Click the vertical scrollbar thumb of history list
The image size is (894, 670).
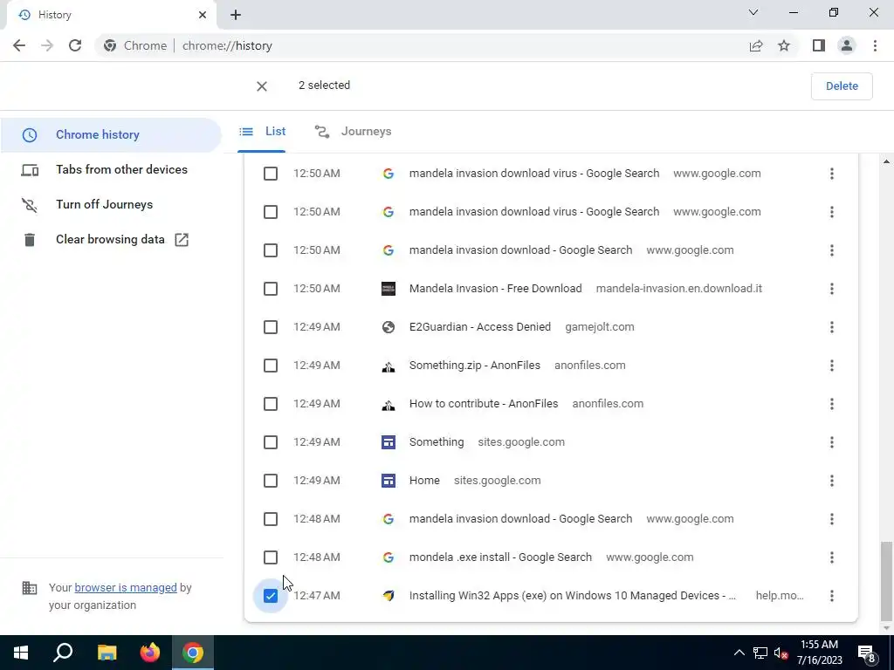886,580
